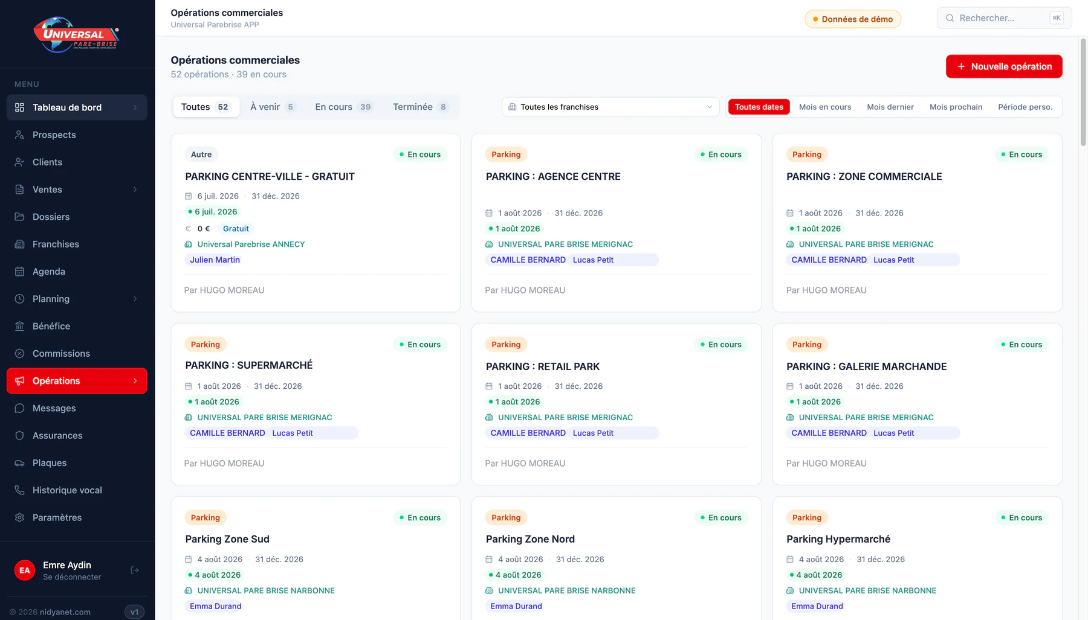This screenshot has width=1088, height=620.
Task: Click the magnifier icon in the search box
Action: pos(950,18)
